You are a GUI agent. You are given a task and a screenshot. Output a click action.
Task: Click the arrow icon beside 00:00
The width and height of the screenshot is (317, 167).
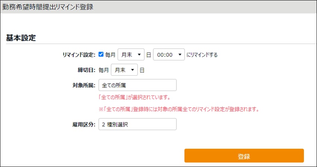[180, 55]
